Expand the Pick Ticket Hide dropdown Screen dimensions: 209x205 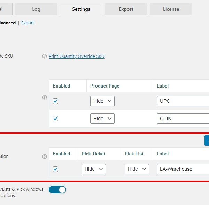[x=93, y=169]
